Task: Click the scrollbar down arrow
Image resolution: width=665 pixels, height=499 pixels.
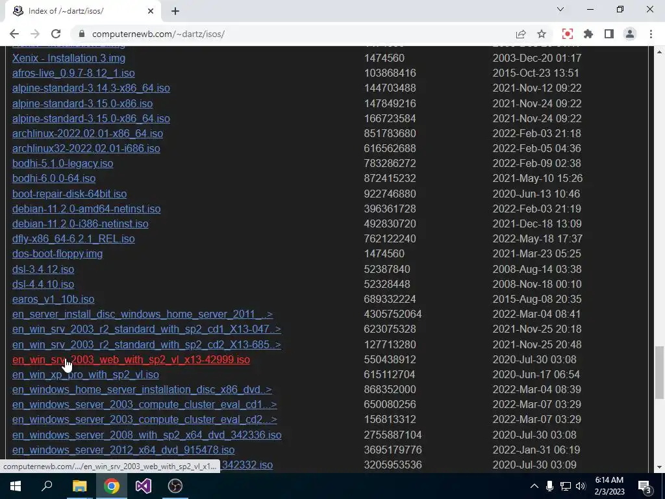Action: (x=659, y=468)
